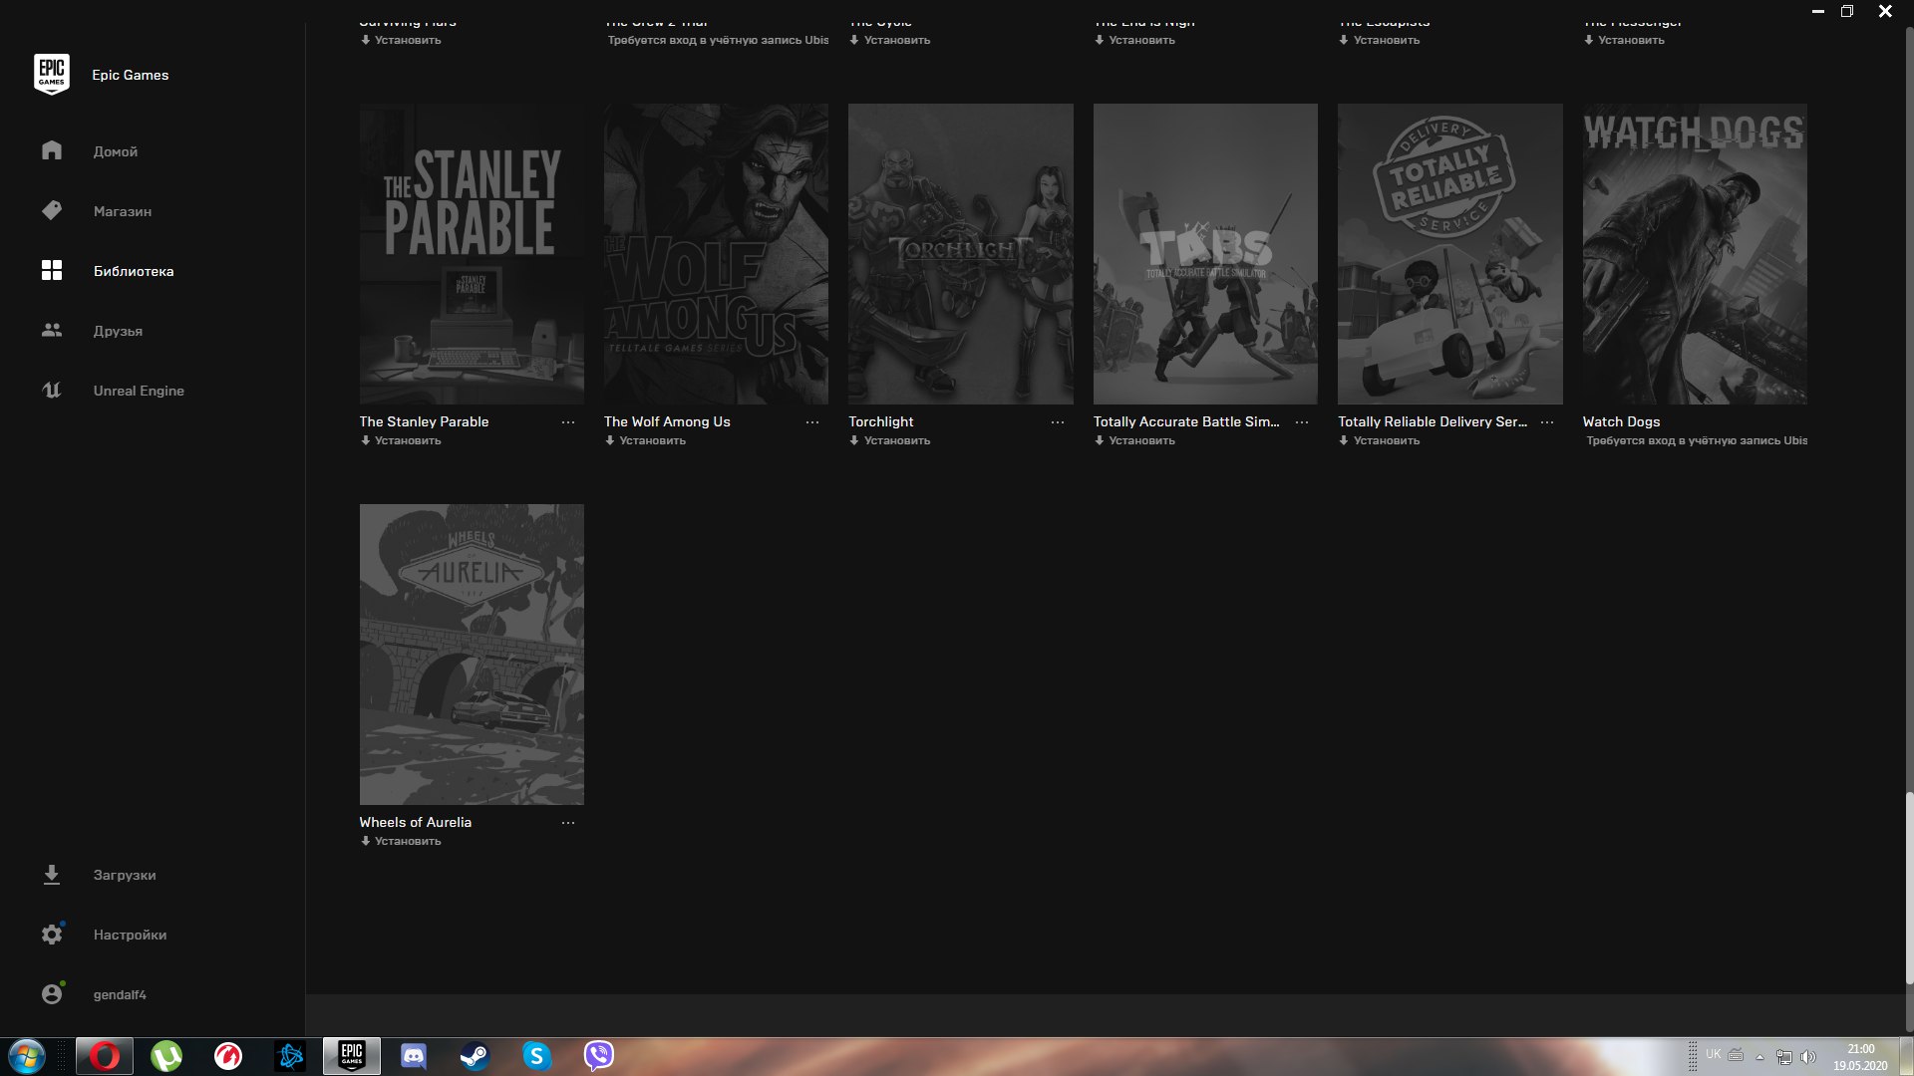
Task: Click the Watch Dogs cover art
Action: click(1695, 254)
